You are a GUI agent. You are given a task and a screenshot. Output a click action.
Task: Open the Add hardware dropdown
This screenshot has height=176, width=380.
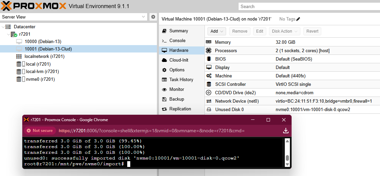pyautogui.click(x=216, y=31)
